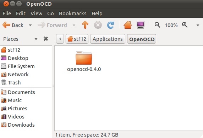Open the File menu
This screenshot has height=138, width=203.
point(7,13)
